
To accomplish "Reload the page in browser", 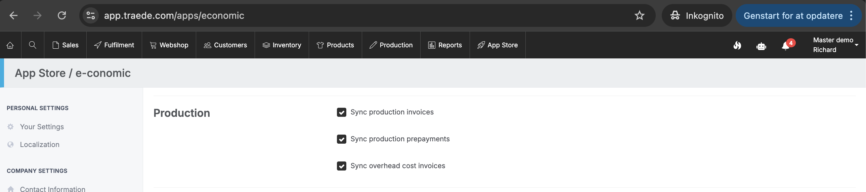I will point(62,15).
